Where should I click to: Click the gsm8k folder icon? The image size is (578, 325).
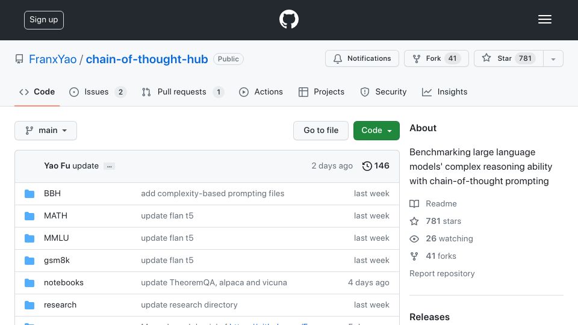click(30, 261)
